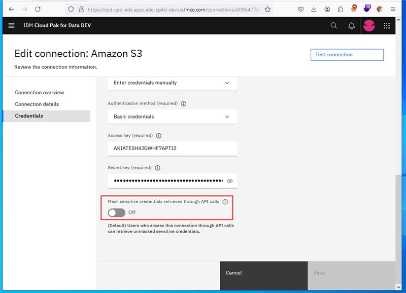Open the Basic credentials authentication dropdown
Viewport: 406px width, 293px height.
coord(172,117)
